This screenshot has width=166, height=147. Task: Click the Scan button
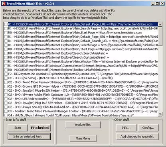pyautogui.click(x=18, y=128)
